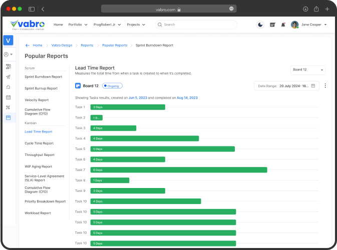
Task: Open Velocity Report
Action: (x=37, y=100)
